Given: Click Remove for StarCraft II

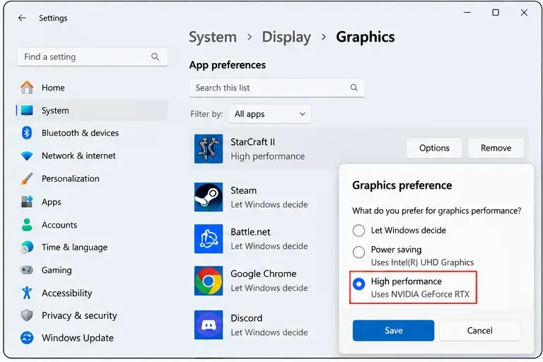Looking at the screenshot, I should point(496,148).
